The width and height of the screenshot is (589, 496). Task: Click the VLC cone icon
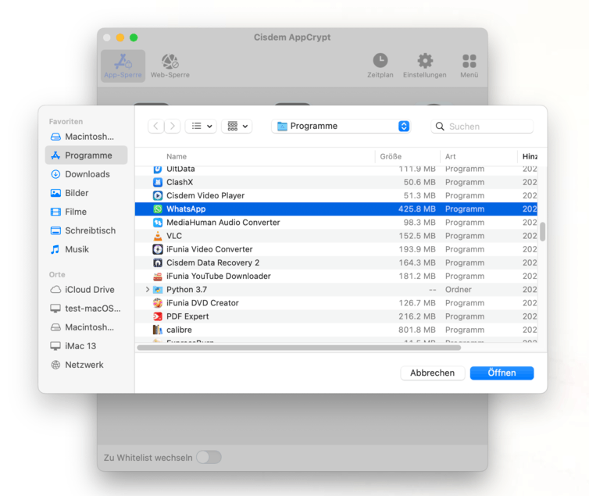click(x=158, y=236)
